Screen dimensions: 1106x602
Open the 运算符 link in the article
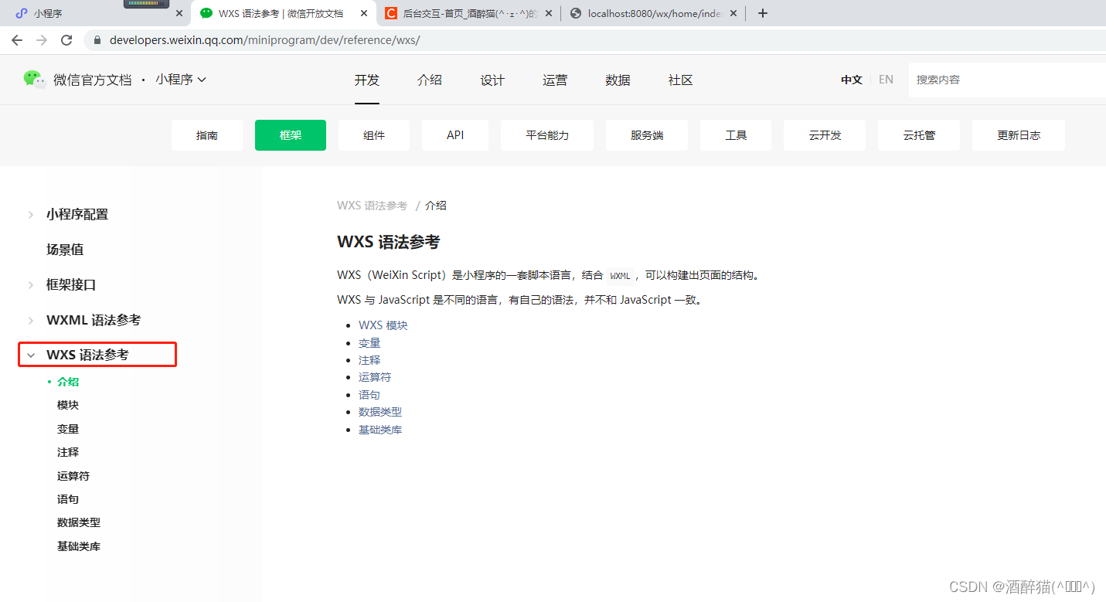(x=375, y=377)
